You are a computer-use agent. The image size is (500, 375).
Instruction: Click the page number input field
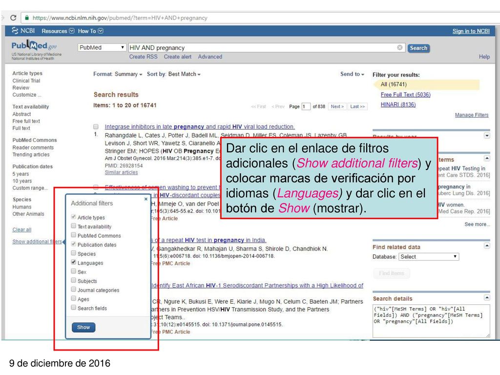click(306, 106)
